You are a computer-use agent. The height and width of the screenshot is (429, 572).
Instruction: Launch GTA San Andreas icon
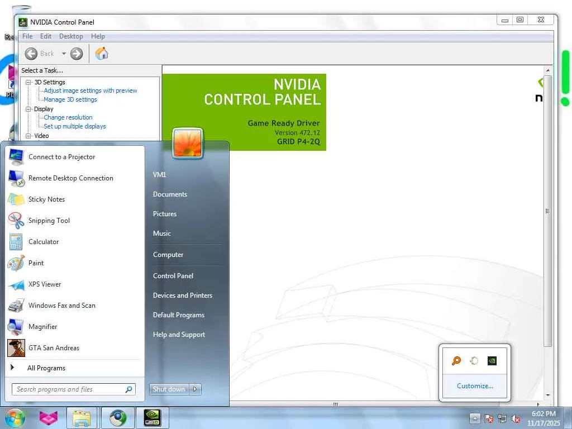(16, 347)
